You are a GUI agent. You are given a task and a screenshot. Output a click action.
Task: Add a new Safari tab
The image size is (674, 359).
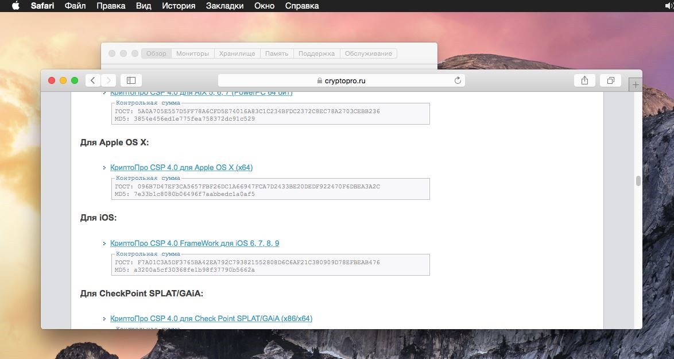point(636,84)
